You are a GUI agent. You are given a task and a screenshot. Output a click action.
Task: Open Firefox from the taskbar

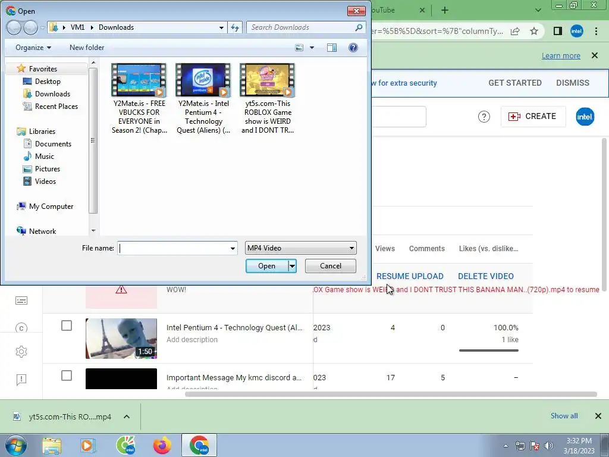coord(162,445)
